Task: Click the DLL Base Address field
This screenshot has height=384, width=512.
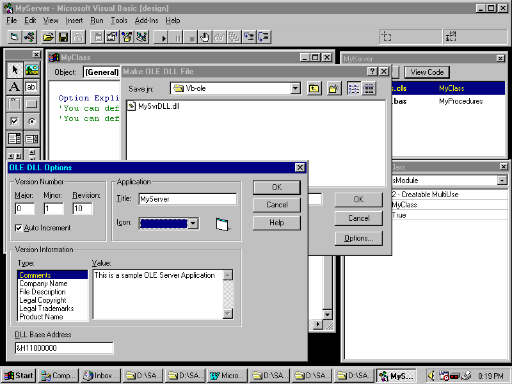Action: pos(64,348)
